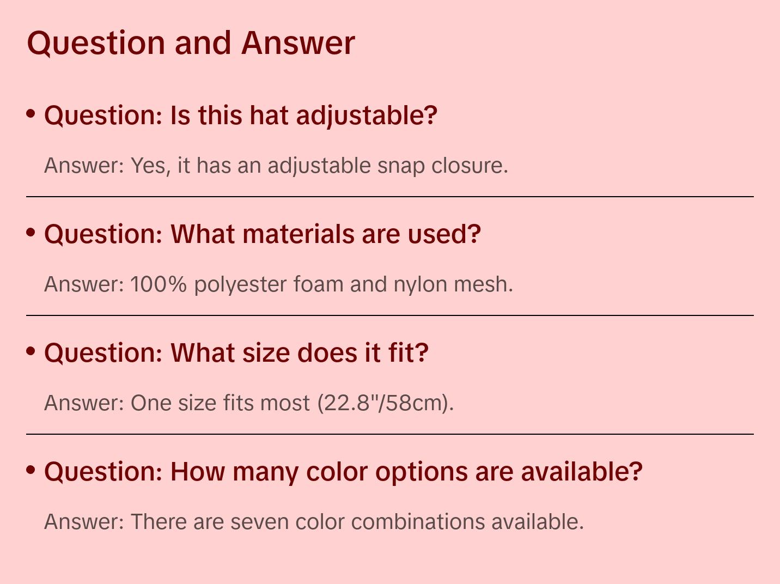Click the seven color combinations answer

(314, 522)
